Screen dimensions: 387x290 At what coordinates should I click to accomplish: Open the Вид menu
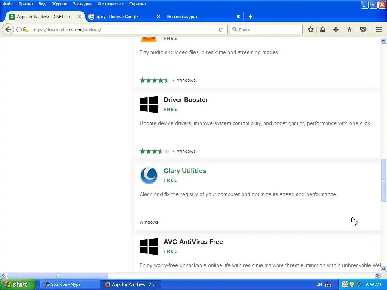(x=42, y=4)
